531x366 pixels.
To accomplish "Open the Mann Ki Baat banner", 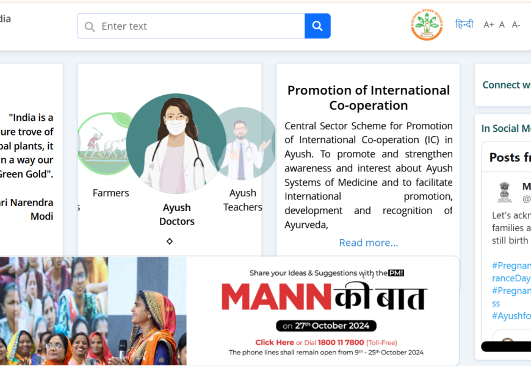I will 229,311.
